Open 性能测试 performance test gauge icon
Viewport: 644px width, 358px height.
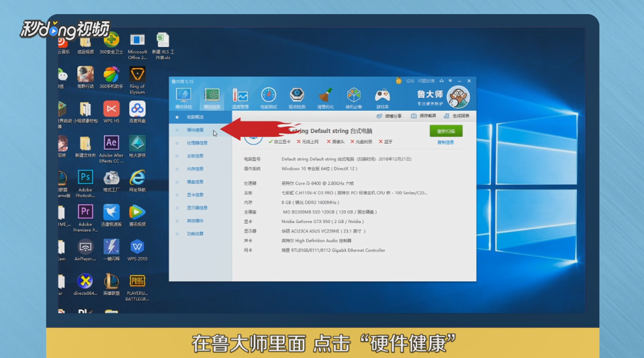pyautogui.click(x=269, y=98)
